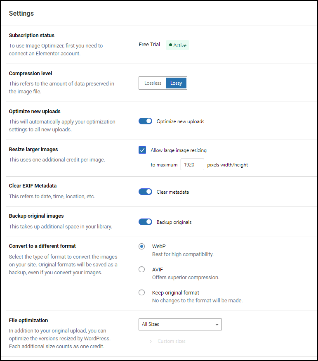The width and height of the screenshot is (318, 361).
Task: Click the Backup originals label text
Action: click(174, 222)
